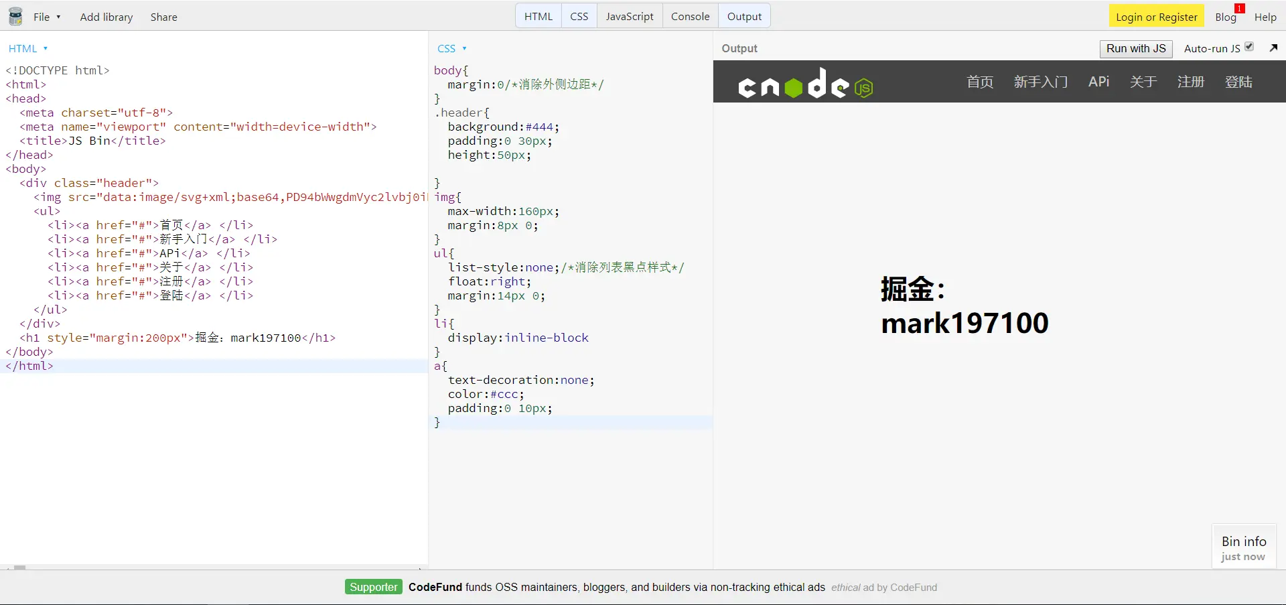Open the APi link in preview
The width and height of the screenshot is (1286, 605).
(1098, 82)
